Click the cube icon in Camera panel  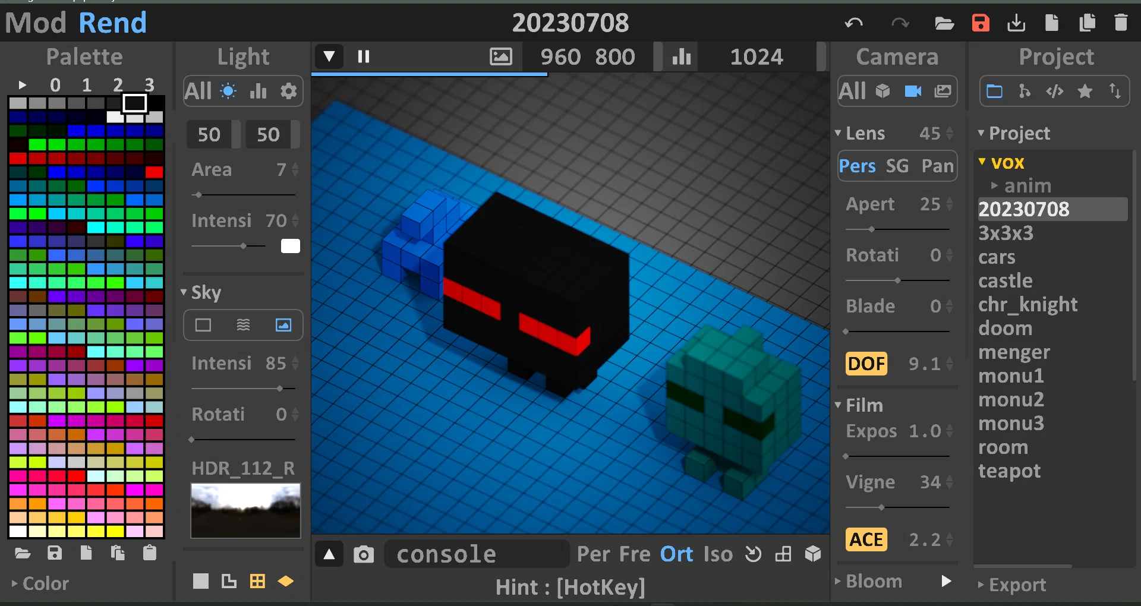pyautogui.click(x=883, y=91)
